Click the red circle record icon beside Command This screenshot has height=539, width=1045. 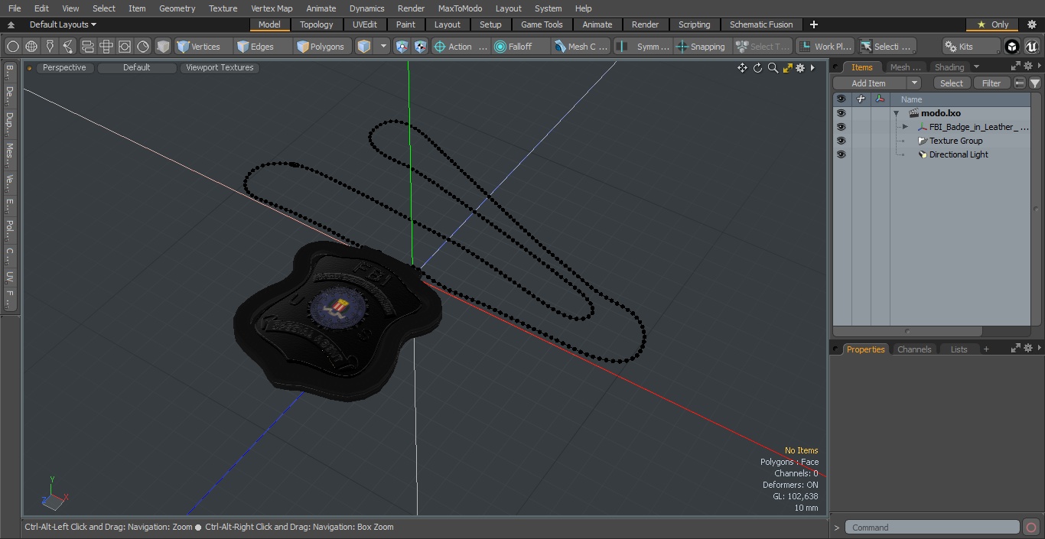(1030, 528)
